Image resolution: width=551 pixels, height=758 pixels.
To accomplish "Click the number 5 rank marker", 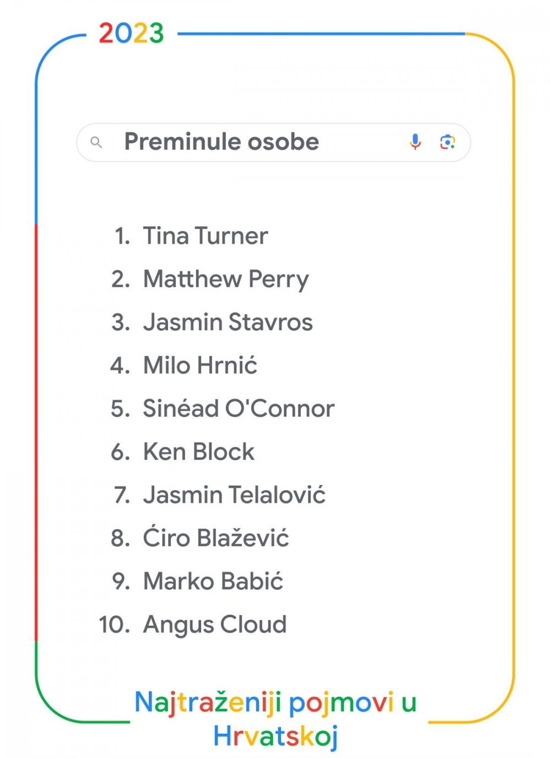I will point(121,409).
